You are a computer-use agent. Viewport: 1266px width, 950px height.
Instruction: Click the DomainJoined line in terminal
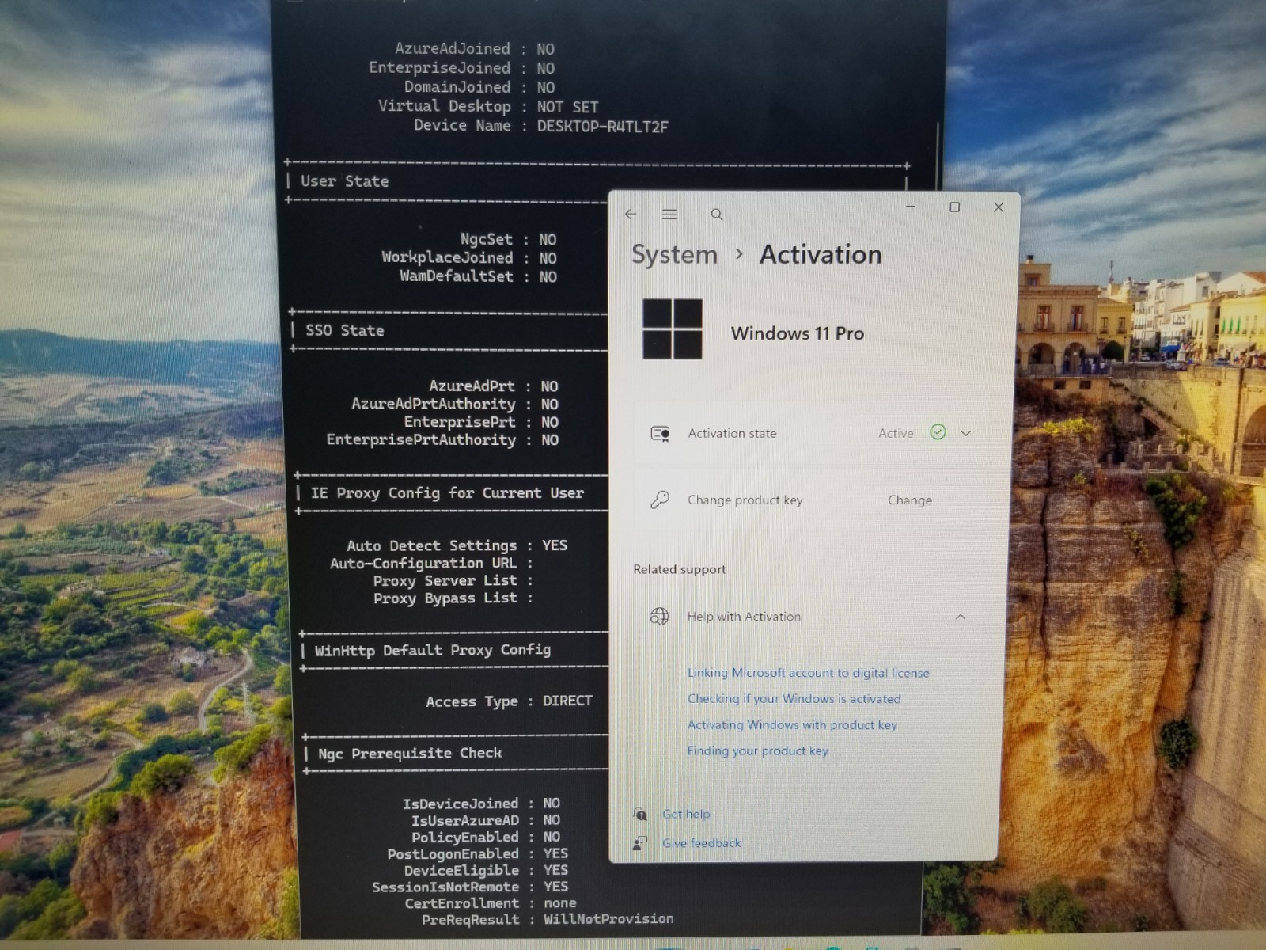(x=479, y=87)
